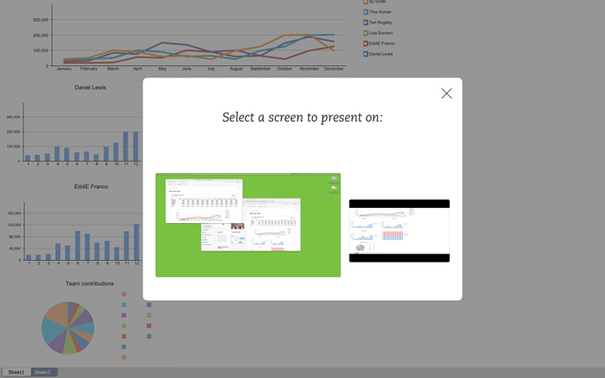Image resolution: width=605 pixels, height=378 pixels.
Task: Open the Sheet2 tab
Action: (x=43, y=372)
